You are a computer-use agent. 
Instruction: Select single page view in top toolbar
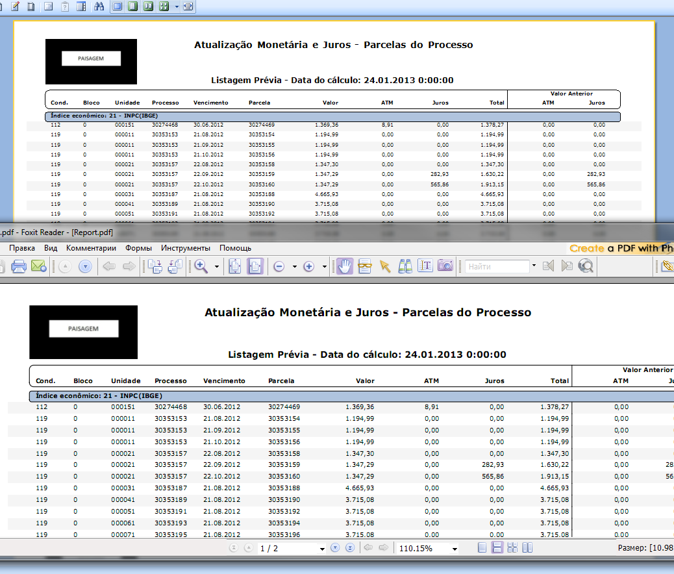pyautogui.click(x=133, y=6)
